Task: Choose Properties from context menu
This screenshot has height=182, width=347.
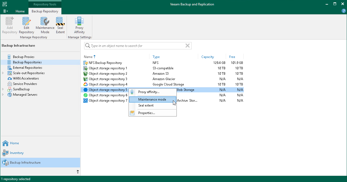Action: coord(153,113)
